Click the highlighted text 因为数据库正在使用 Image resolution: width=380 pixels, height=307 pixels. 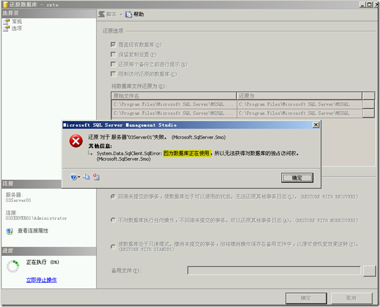187,153
